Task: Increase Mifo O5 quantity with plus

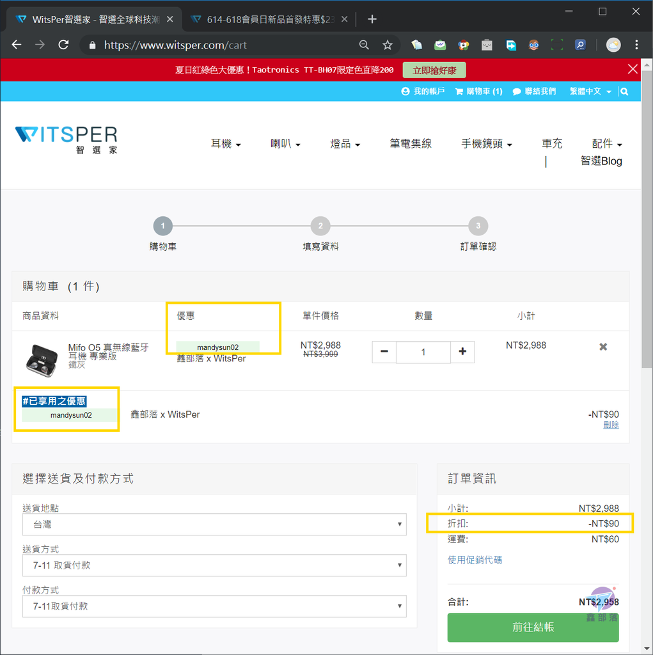Action: (462, 352)
